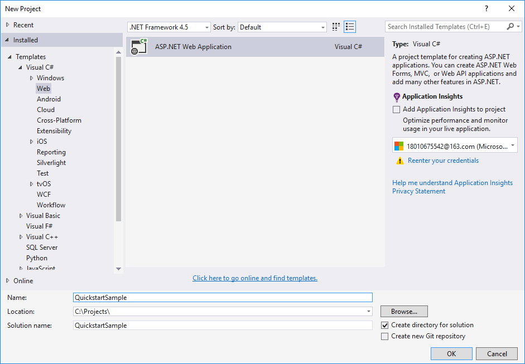Switch to medium icons list view

[350, 27]
